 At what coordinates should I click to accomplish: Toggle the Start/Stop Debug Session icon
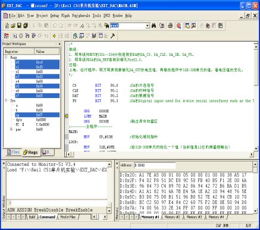179,26
